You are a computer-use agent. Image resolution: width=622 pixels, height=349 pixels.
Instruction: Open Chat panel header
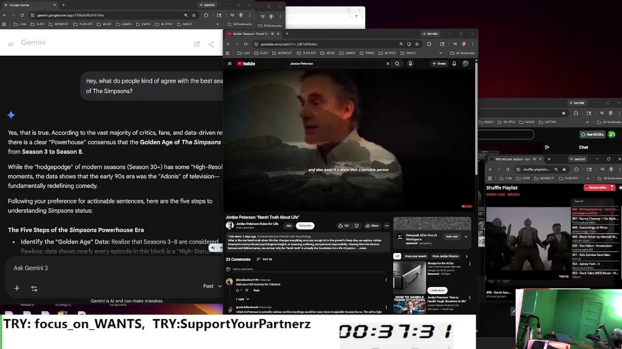(583, 147)
